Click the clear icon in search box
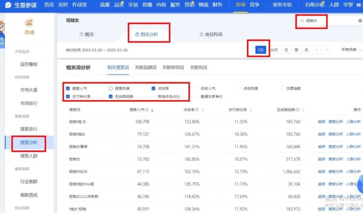This screenshot has height=213, width=363. [x=360, y=21]
